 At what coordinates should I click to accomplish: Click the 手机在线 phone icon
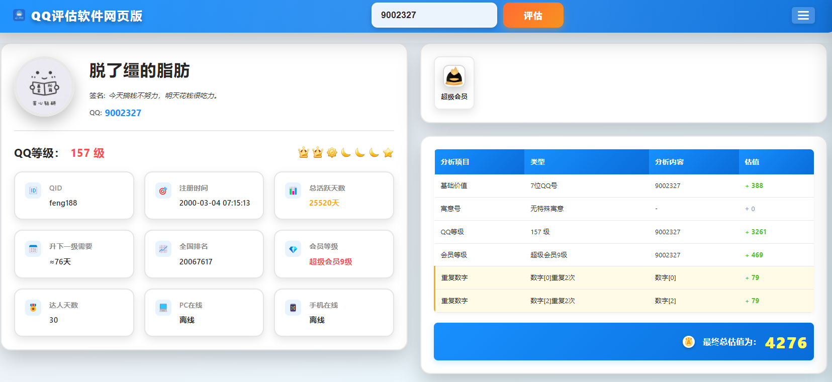pyautogui.click(x=293, y=308)
